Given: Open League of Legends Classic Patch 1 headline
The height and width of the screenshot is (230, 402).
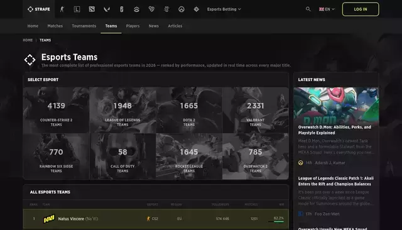Looking at the screenshot, I should coord(336,181).
